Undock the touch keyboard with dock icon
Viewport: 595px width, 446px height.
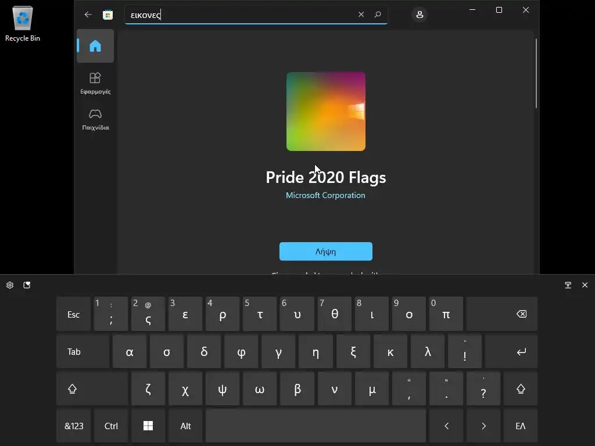568,285
